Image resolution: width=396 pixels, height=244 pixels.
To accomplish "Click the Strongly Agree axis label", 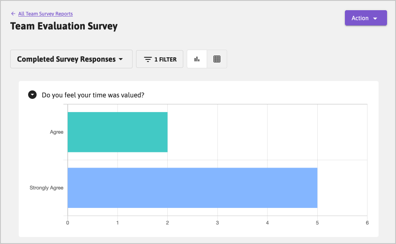I will point(46,188).
